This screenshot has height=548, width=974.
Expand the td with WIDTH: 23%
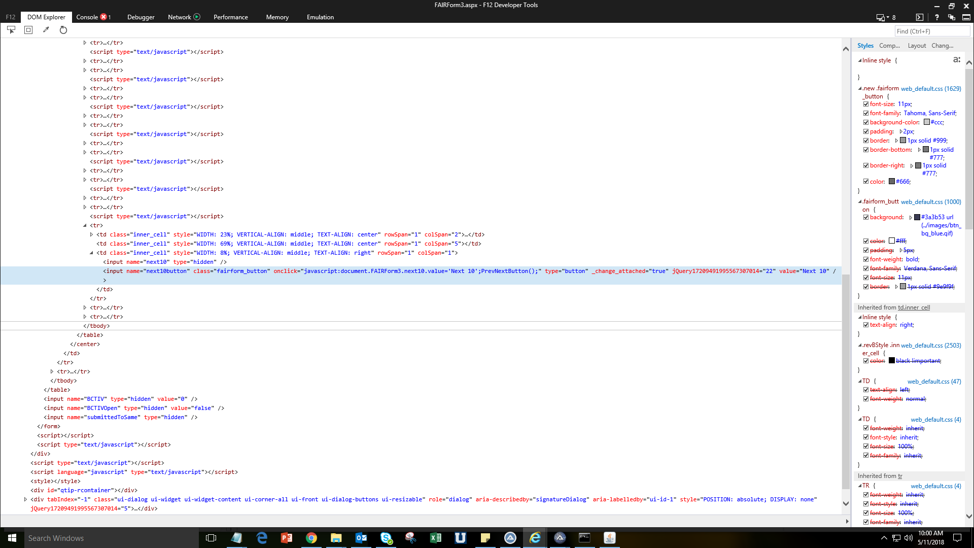click(91, 234)
